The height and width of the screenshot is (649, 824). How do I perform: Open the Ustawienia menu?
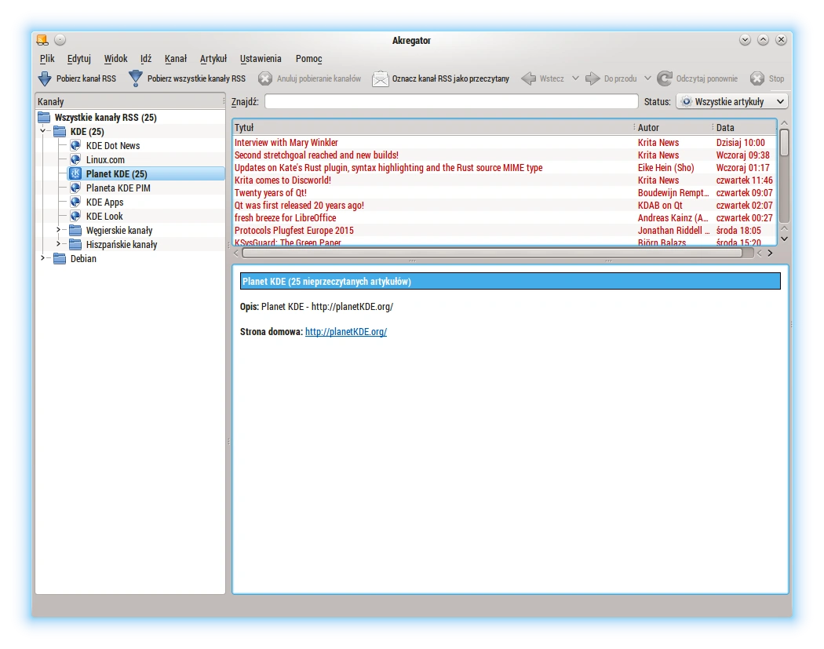pos(261,59)
